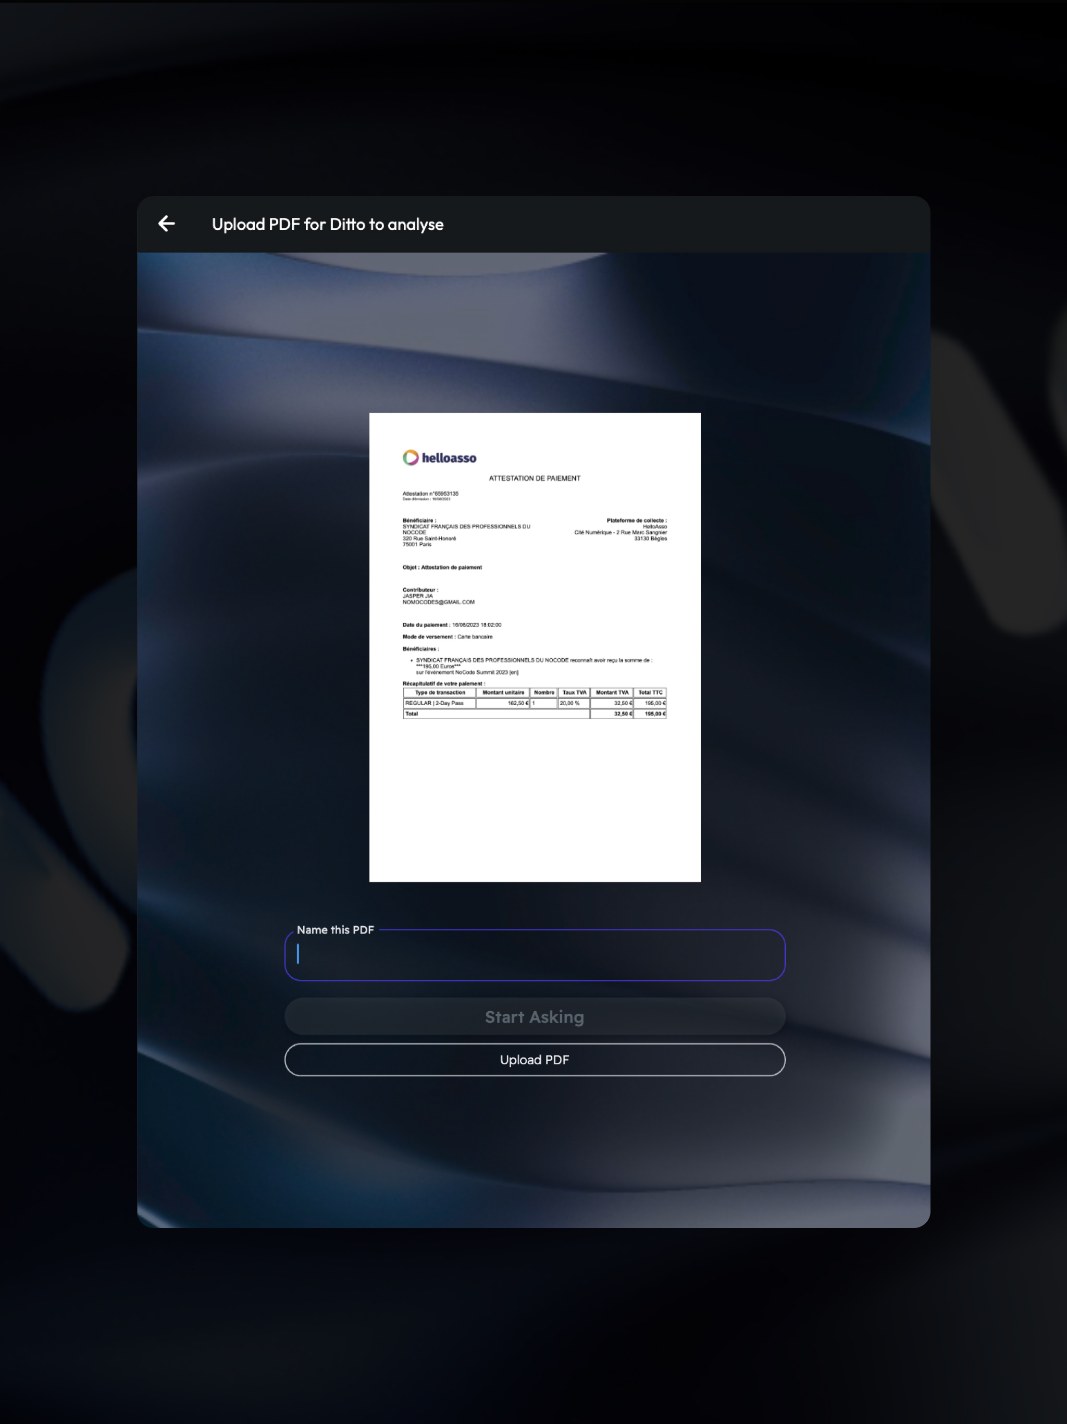The height and width of the screenshot is (1424, 1067).
Task: Click the 'Type de transaction' column header
Action: [440, 693]
